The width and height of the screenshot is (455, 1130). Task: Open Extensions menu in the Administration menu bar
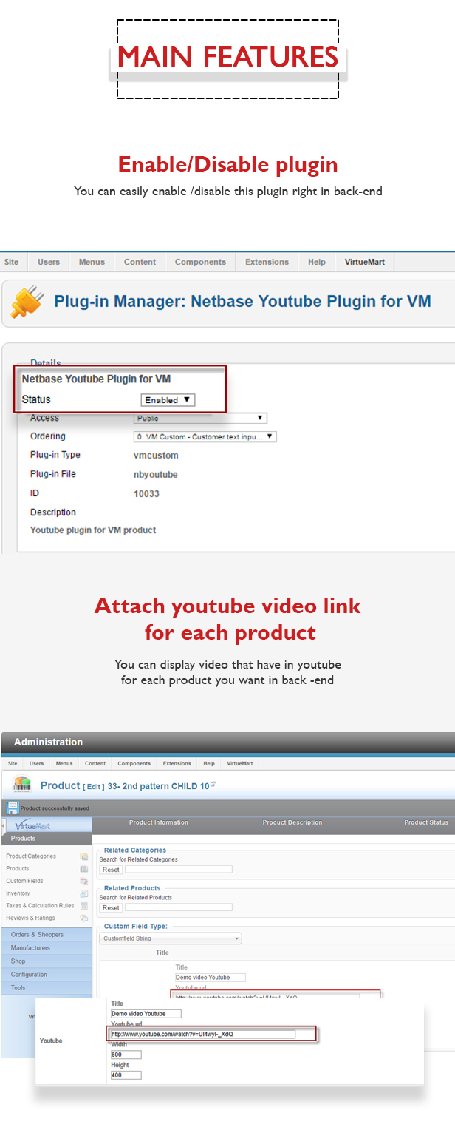point(177,763)
